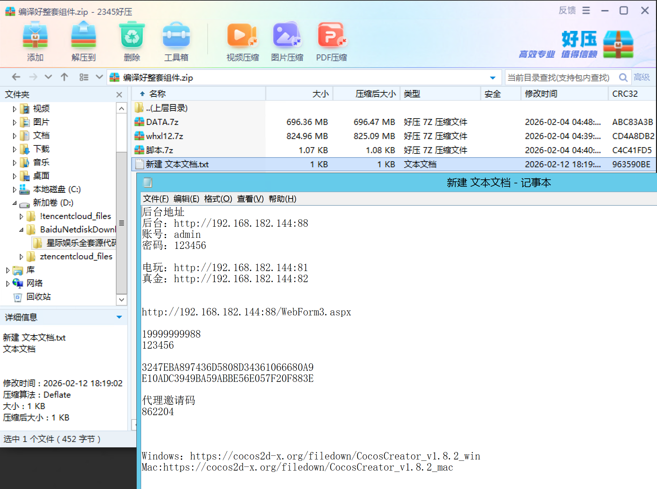Expand the 下载 tree node
657x489 pixels.
click(14, 149)
